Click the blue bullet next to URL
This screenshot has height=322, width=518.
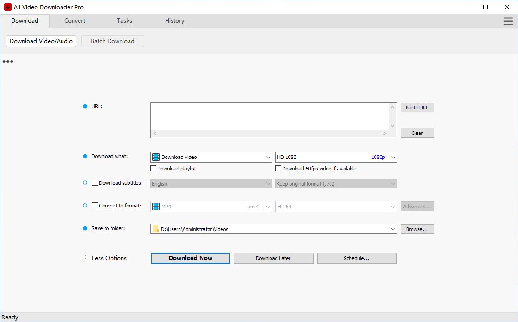85,106
